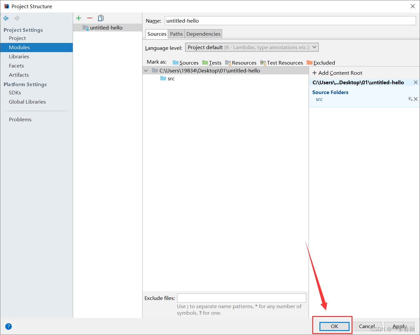Open the Dependencies tab
This screenshot has height=335, width=420.
(x=203, y=33)
